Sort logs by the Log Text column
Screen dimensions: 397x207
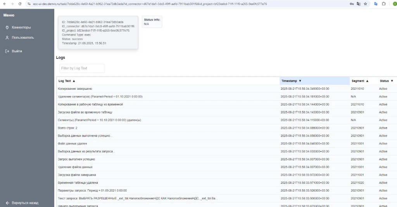(x=67, y=81)
